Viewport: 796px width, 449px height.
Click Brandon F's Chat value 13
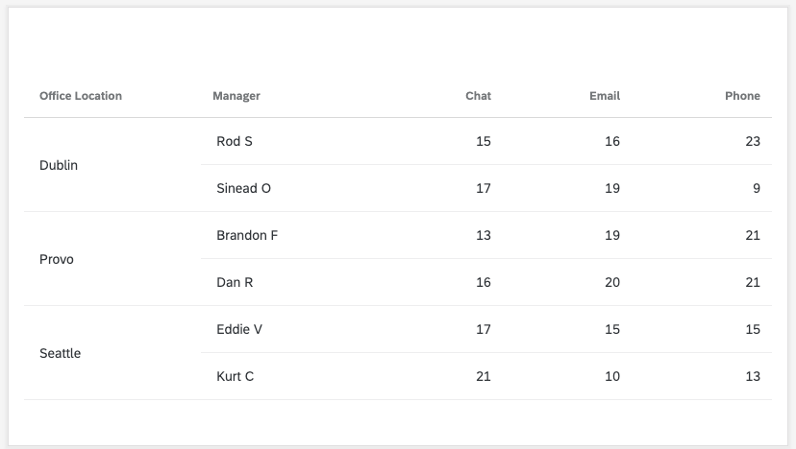pyautogui.click(x=483, y=235)
